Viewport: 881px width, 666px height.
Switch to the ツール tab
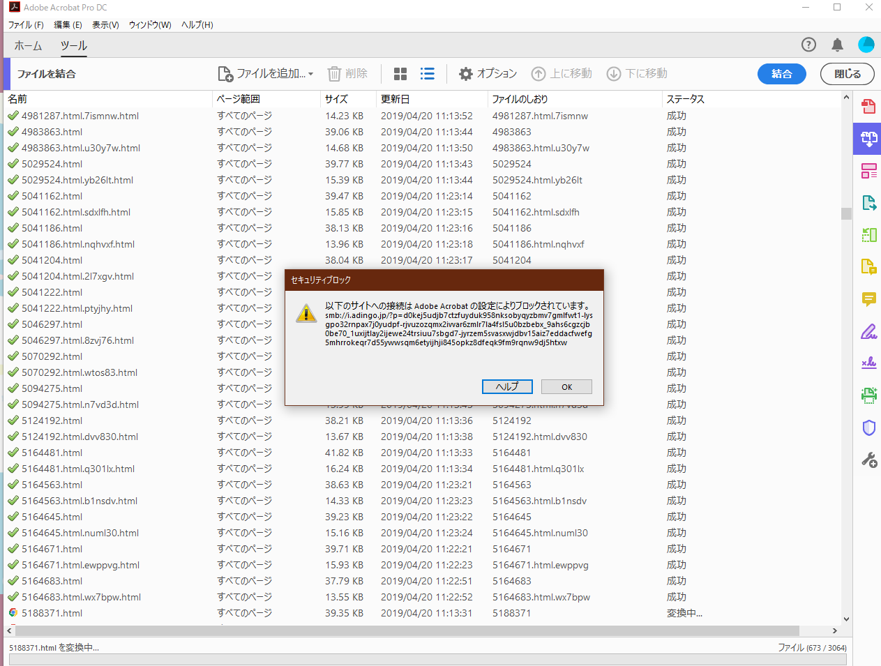(x=73, y=45)
